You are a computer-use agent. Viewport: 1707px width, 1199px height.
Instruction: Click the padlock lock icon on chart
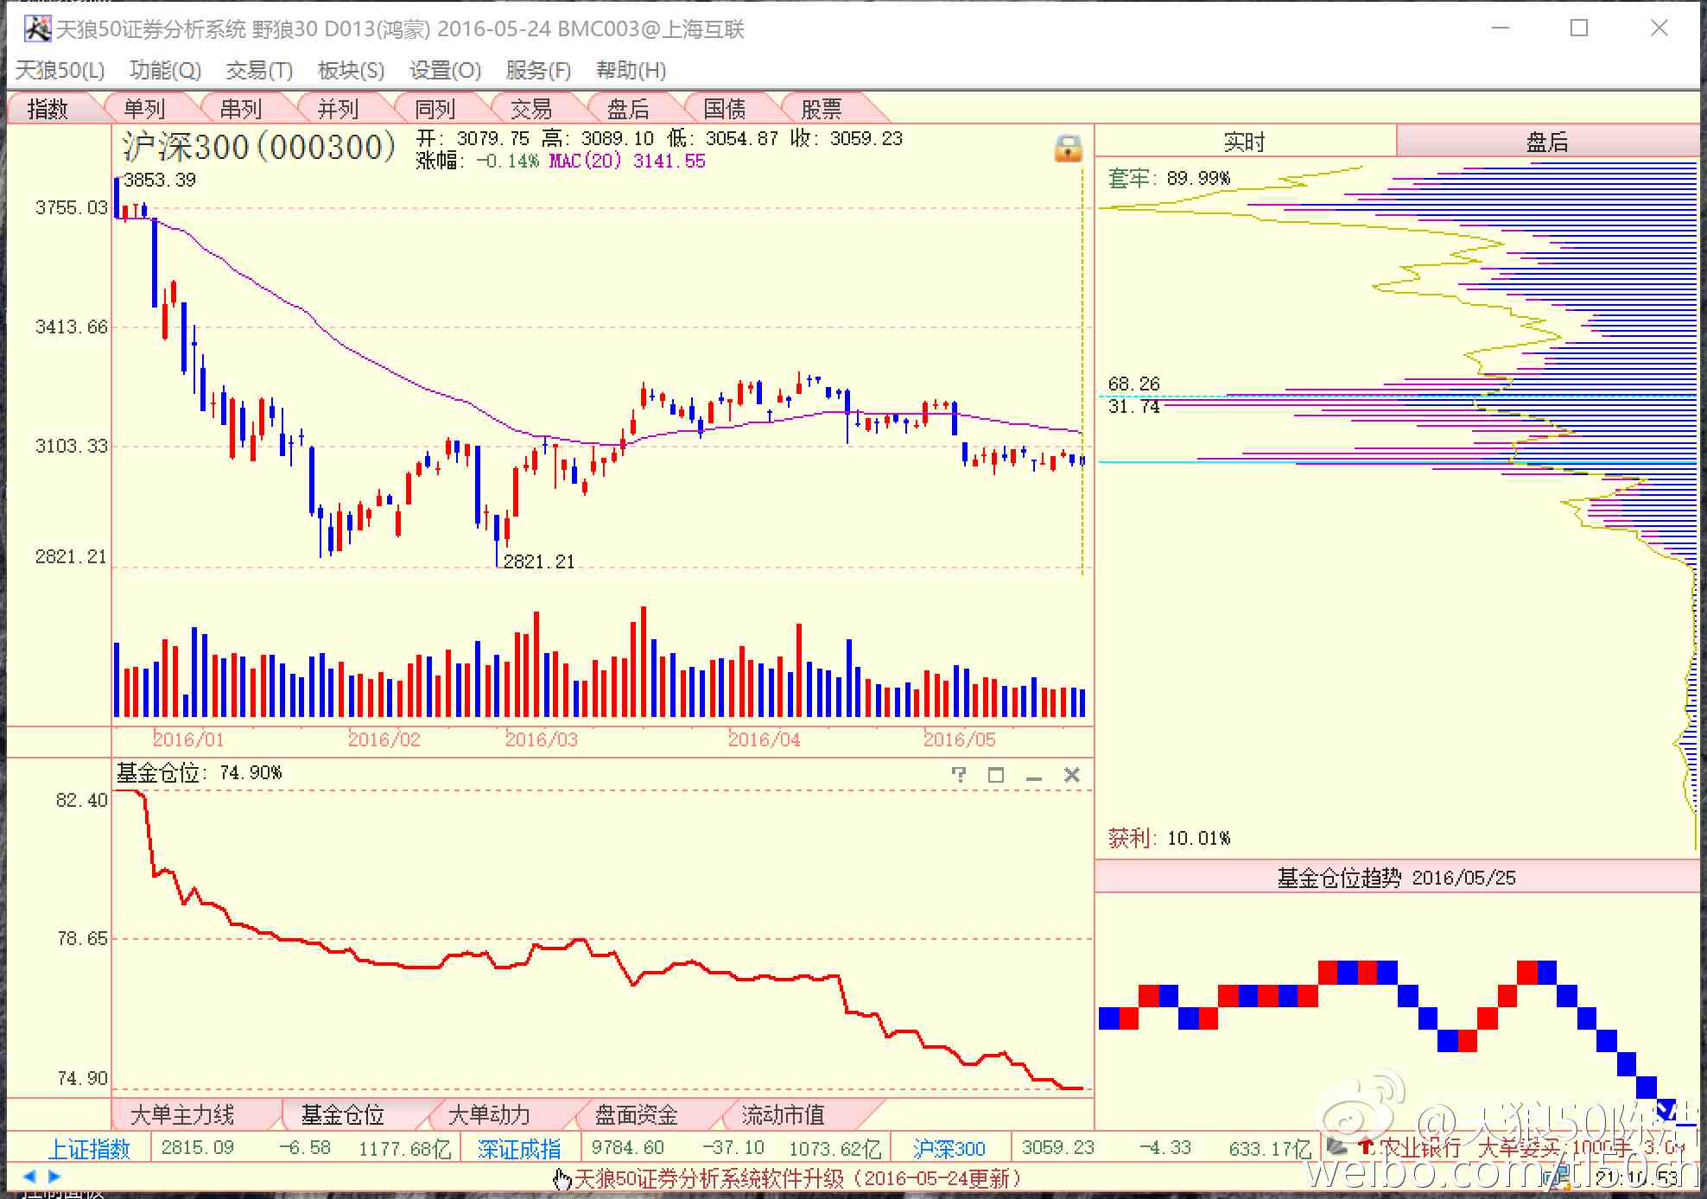tap(1068, 149)
